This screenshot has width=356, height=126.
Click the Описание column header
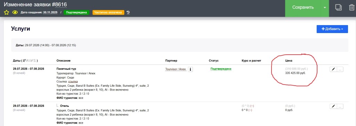(x=63, y=61)
